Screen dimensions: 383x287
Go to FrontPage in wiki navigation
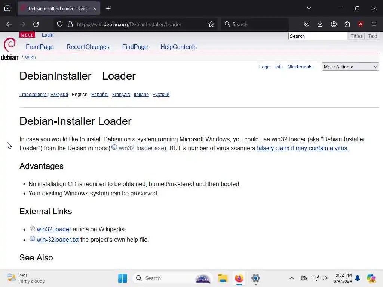[x=40, y=47]
